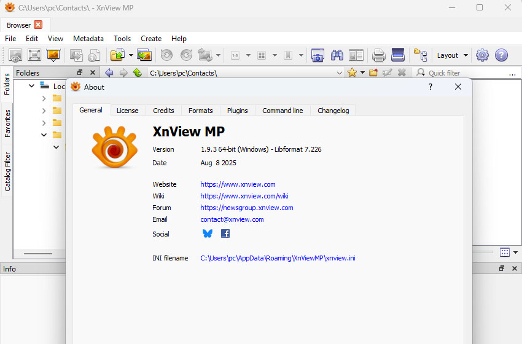
Task: Click the fullscreen toolbar icon
Action: coord(34,55)
